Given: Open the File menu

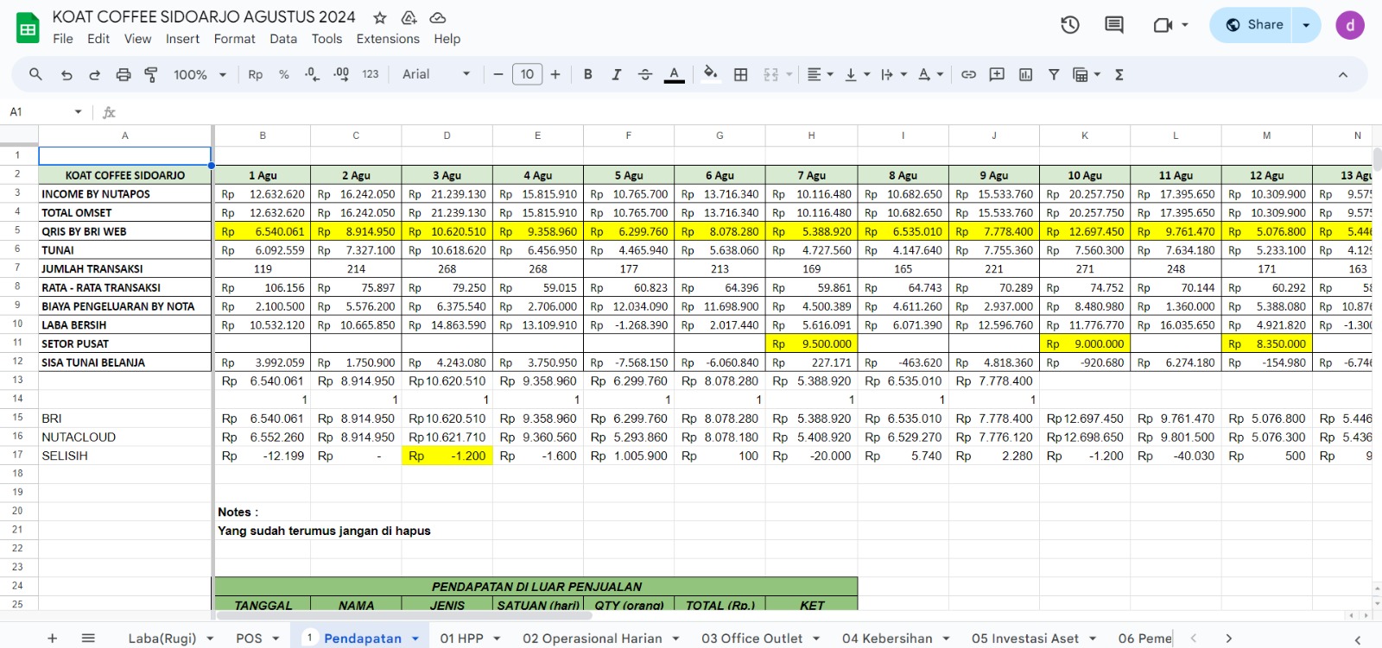Looking at the screenshot, I should click(63, 39).
